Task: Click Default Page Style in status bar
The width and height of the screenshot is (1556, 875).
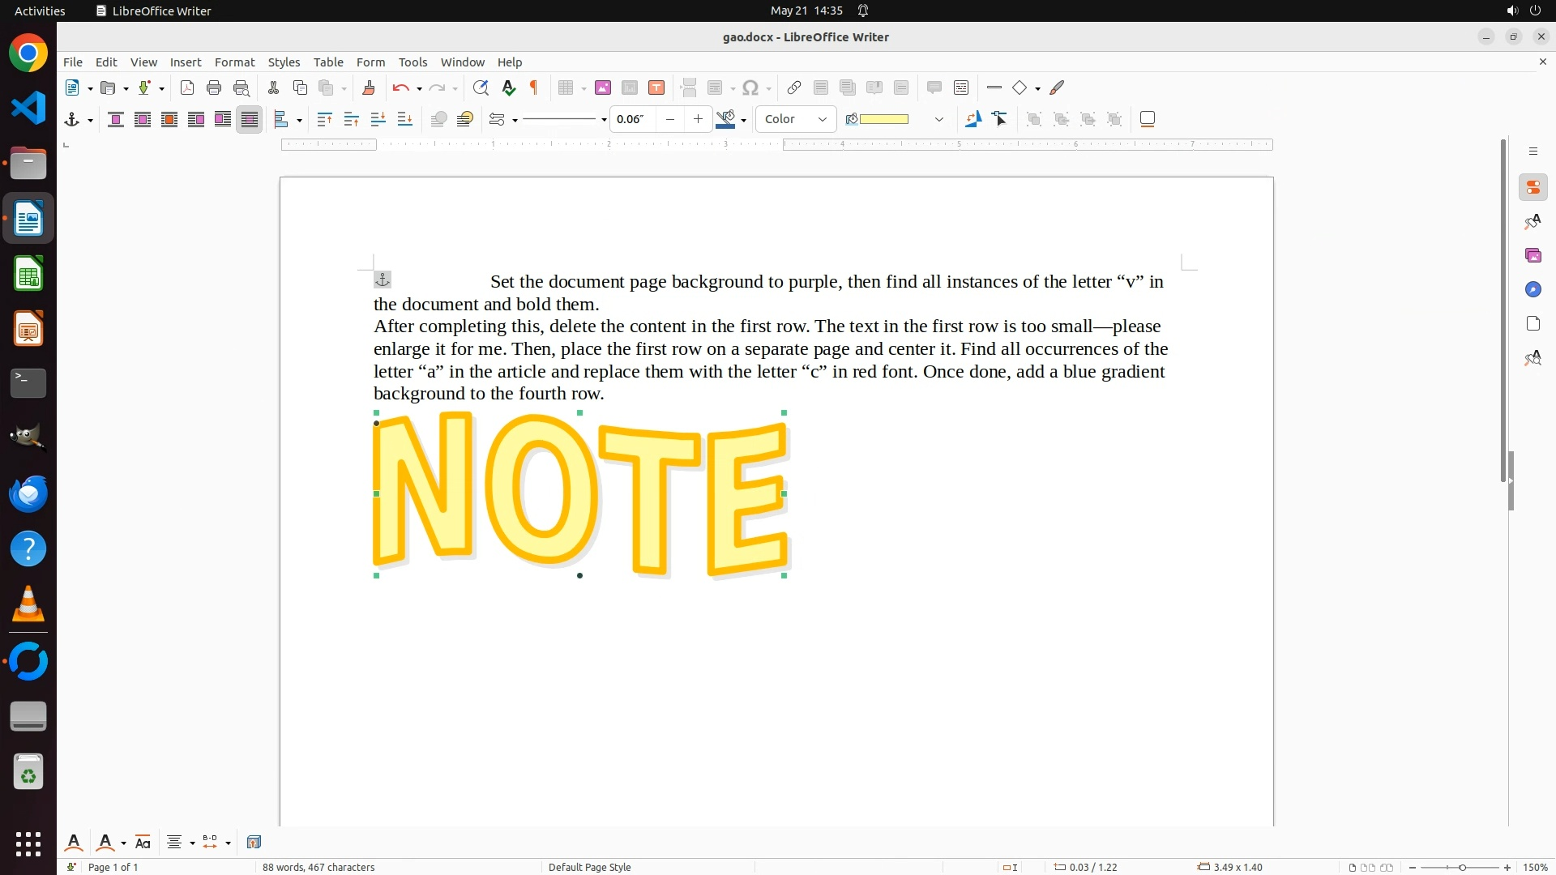Action: click(x=589, y=867)
